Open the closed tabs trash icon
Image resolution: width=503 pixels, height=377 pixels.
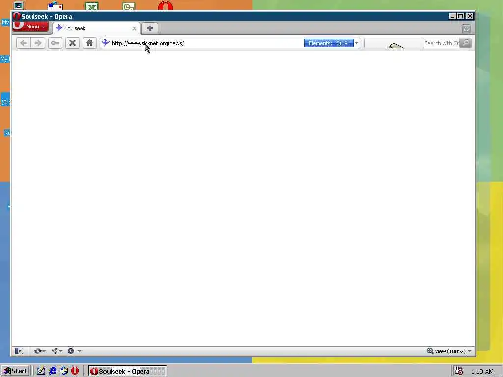466,29
